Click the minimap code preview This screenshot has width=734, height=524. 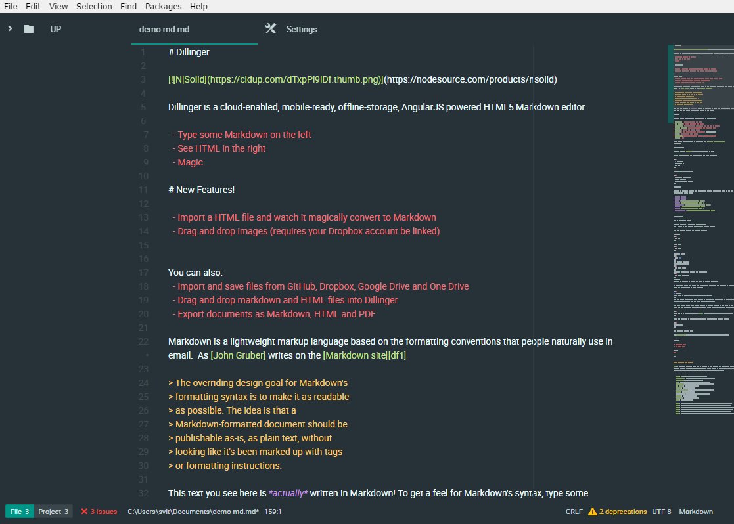point(700,229)
